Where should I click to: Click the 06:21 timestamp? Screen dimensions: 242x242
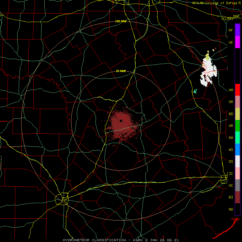point(173,240)
